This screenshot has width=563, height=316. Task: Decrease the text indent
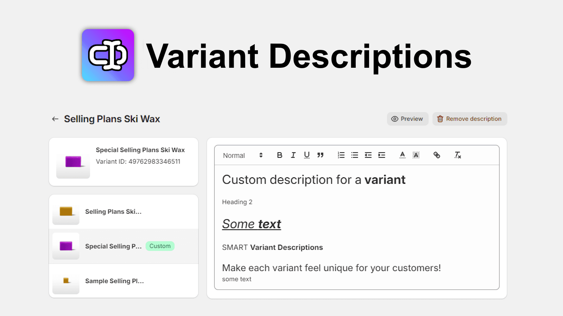[368, 155]
